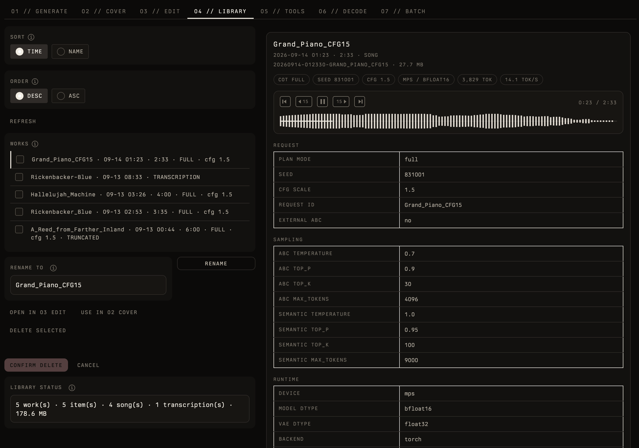Jump to end of the track
This screenshot has height=448, width=639.
[x=360, y=102]
